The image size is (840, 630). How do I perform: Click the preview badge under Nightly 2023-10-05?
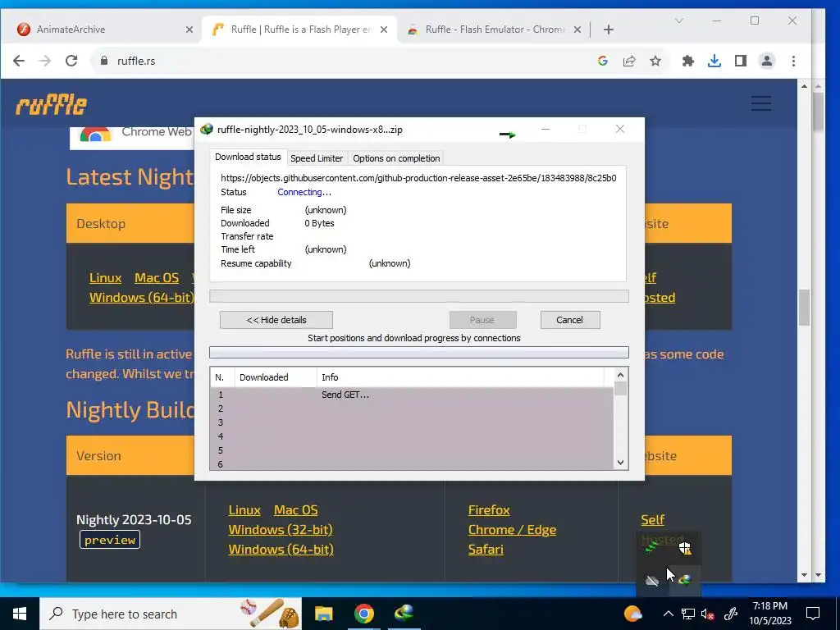(110, 540)
